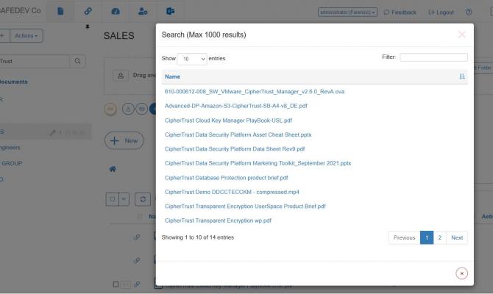
Task: Open the links icon in top navigation
Action: (88, 12)
